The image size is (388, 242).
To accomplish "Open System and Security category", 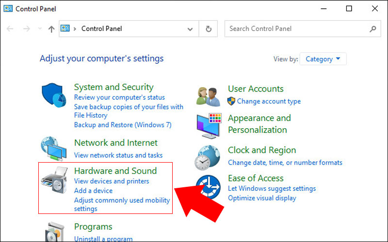I will pos(113,87).
